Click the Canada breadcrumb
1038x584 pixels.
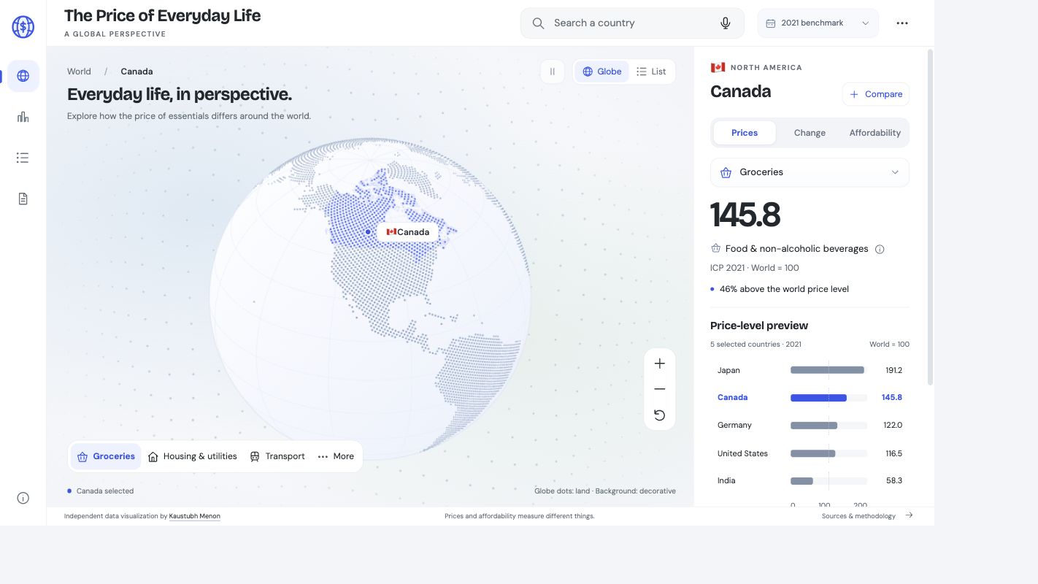click(137, 72)
